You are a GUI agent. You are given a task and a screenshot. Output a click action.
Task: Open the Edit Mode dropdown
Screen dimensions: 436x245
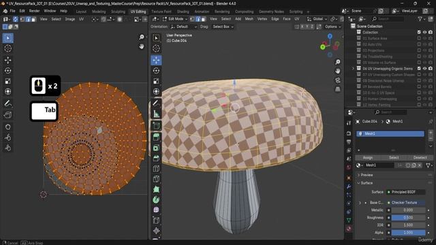click(x=175, y=19)
